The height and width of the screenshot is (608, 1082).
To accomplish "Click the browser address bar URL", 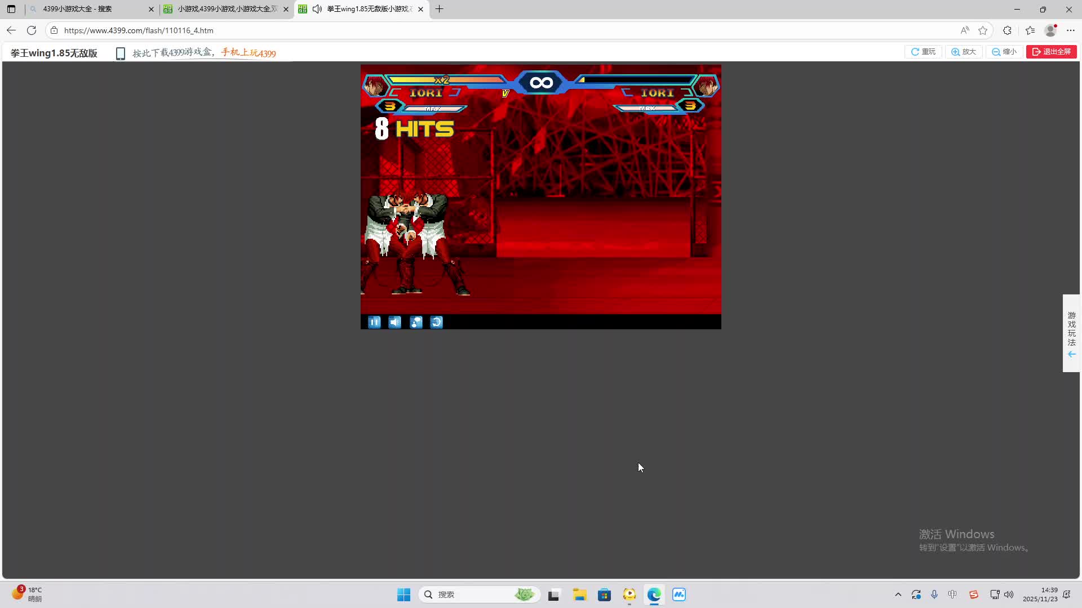I will [x=139, y=30].
